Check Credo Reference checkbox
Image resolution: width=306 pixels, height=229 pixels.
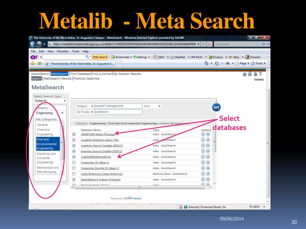74,174
